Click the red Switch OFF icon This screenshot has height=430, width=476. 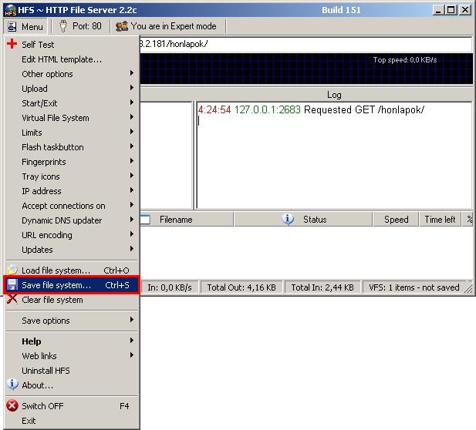click(12, 405)
